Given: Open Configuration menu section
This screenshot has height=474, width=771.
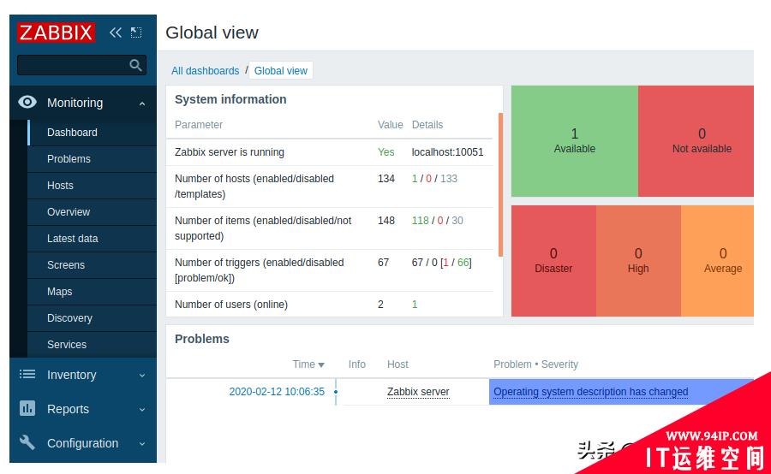Looking at the screenshot, I should pos(82,443).
